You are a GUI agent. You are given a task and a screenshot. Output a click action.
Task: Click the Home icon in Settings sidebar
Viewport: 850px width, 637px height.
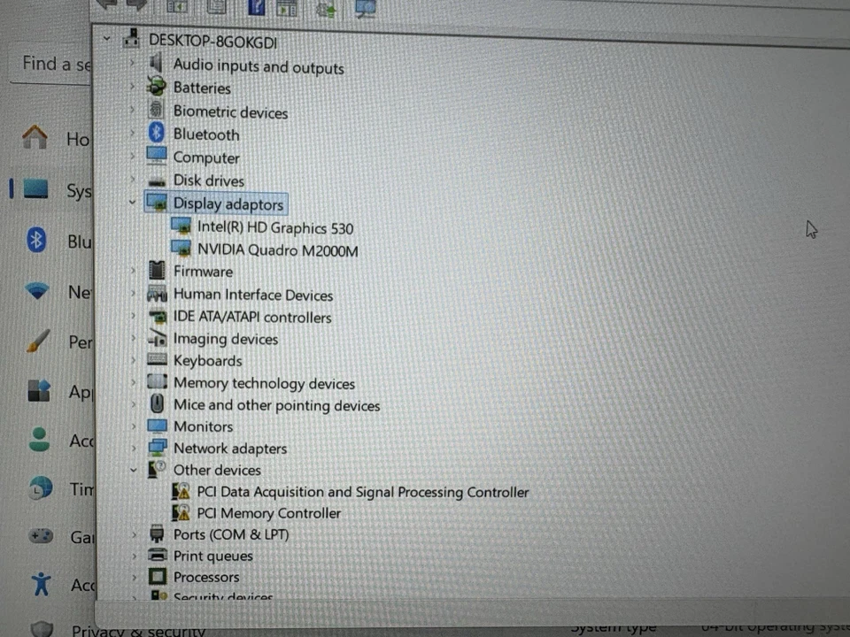pos(34,139)
